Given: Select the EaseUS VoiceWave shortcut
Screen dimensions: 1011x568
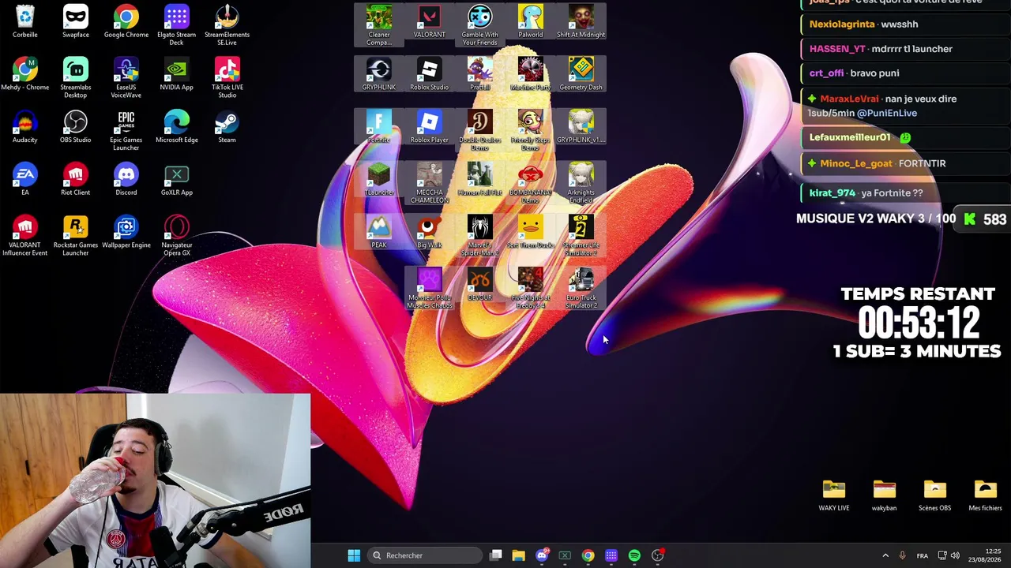Looking at the screenshot, I should (x=126, y=79).
